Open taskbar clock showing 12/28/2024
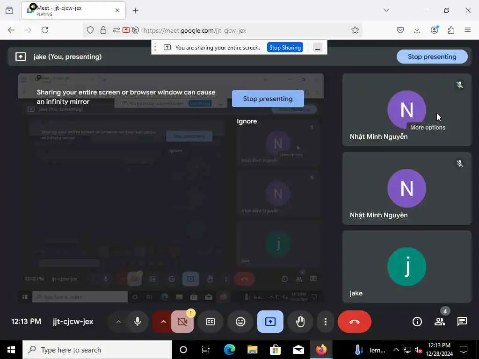The width and height of the screenshot is (479, 359). pos(439,350)
